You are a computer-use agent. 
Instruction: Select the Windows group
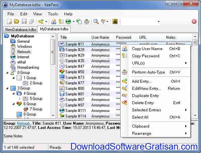click(x=24, y=46)
